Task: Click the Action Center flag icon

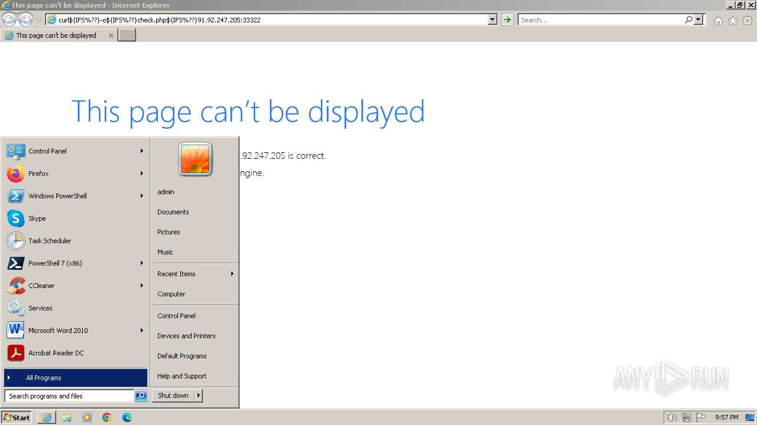Action: 701,417
